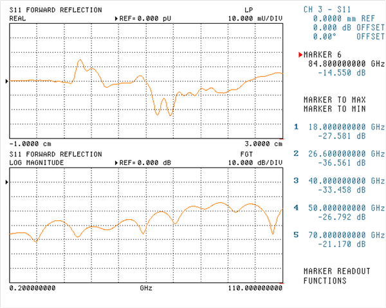
Task: Choose marker 4 at 50 GHz
Action: [x=297, y=208]
